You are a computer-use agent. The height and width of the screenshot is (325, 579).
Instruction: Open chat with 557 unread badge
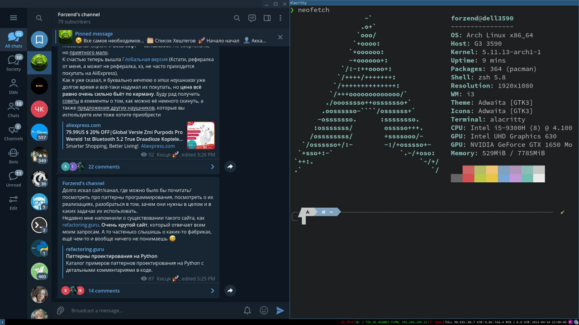[39, 132]
